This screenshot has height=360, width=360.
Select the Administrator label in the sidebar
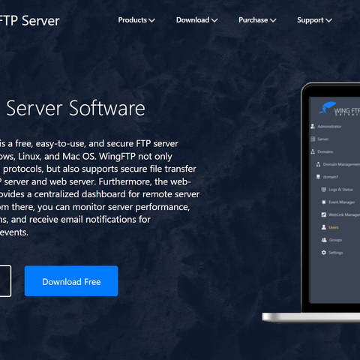pyautogui.click(x=329, y=127)
